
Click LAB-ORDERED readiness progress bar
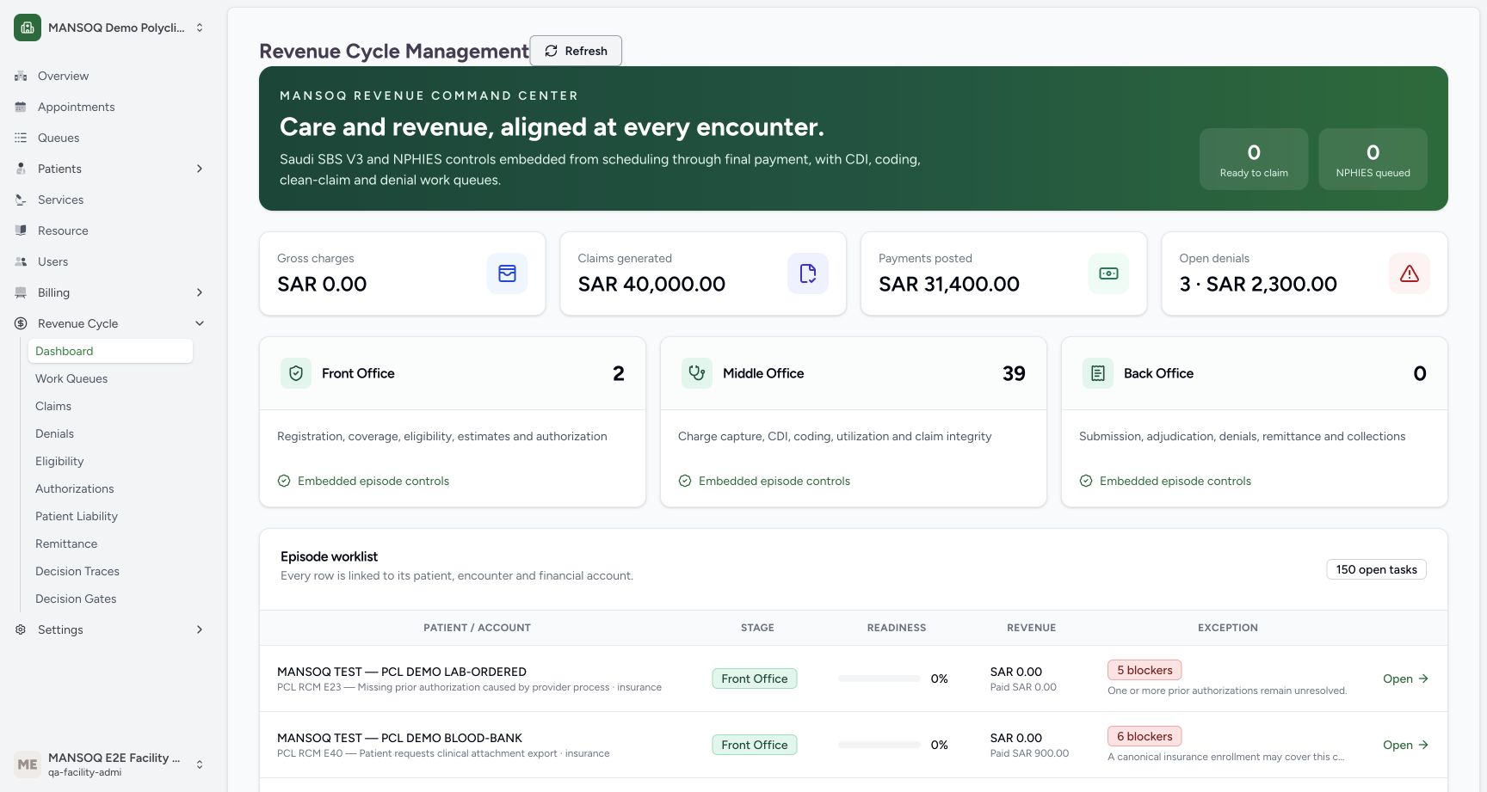(879, 678)
